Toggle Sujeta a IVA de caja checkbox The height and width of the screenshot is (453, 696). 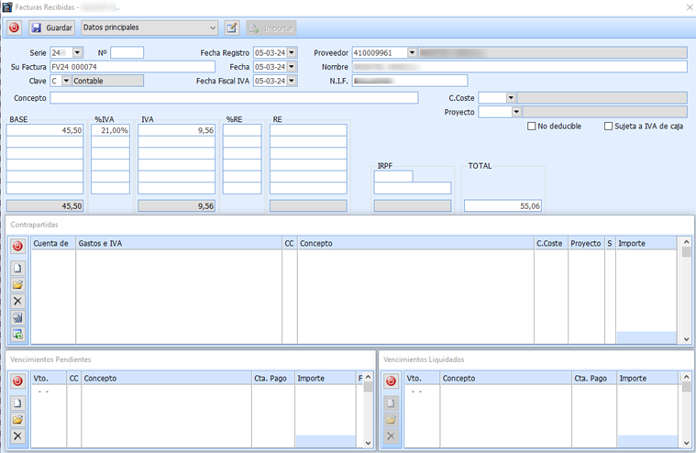pos(609,127)
